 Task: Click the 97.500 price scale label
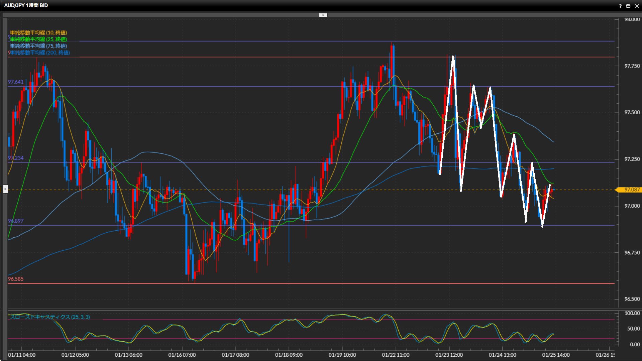coord(632,113)
